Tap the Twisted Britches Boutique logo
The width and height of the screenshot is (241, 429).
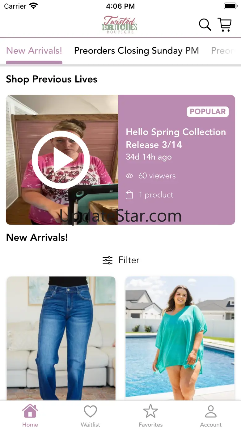pyautogui.click(x=120, y=24)
